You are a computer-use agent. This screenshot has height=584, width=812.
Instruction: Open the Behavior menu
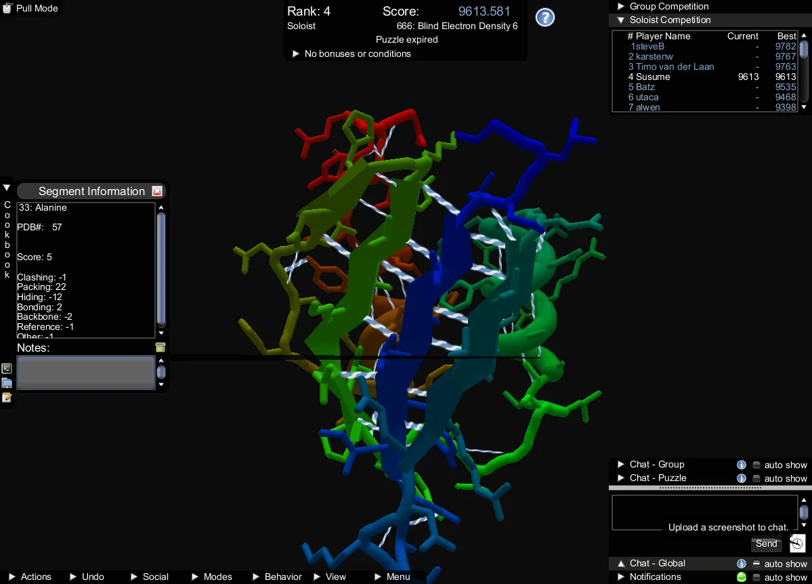tap(277, 577)
